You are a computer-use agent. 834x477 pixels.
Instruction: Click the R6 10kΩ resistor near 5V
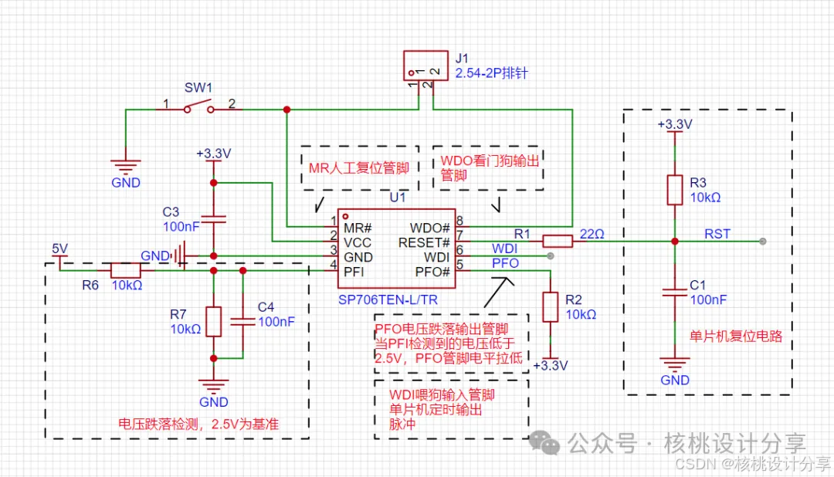tap(124, 272)
